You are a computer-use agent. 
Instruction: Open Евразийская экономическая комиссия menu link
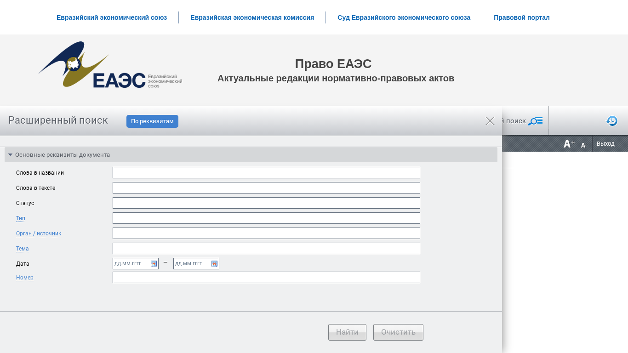click(252, 17)
